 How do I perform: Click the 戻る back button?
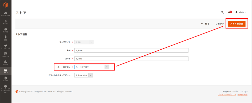coord(205,24)
